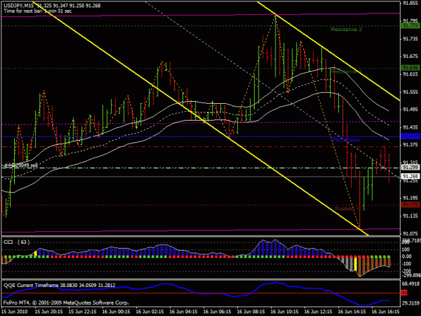Click the 91.855 price axis value
This screenshot has height=316, width=421.
[410, 3]
